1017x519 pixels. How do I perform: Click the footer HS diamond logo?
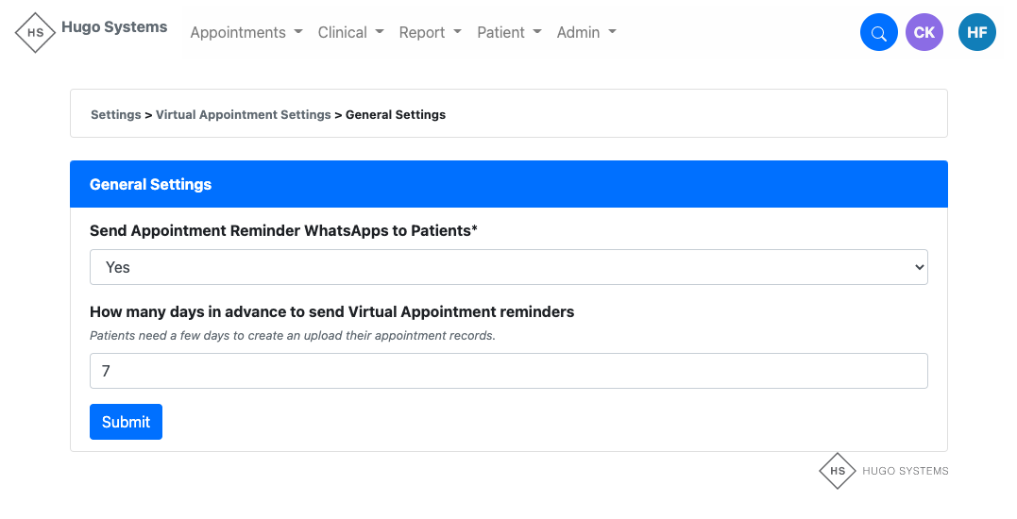coord(837,471)
